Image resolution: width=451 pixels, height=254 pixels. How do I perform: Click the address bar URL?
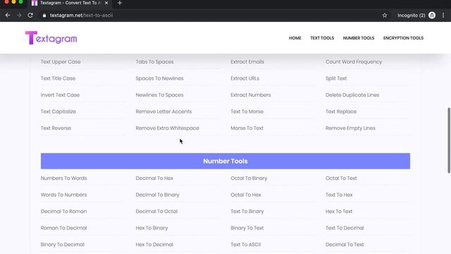click(x=82, y=16)
